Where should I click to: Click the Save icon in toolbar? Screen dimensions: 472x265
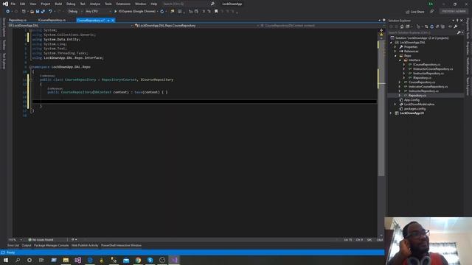coord(38,12)
